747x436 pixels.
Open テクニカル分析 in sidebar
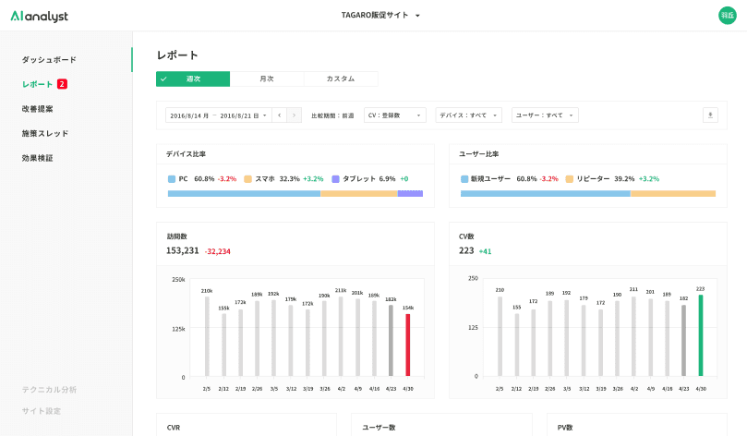coord(49,390)
